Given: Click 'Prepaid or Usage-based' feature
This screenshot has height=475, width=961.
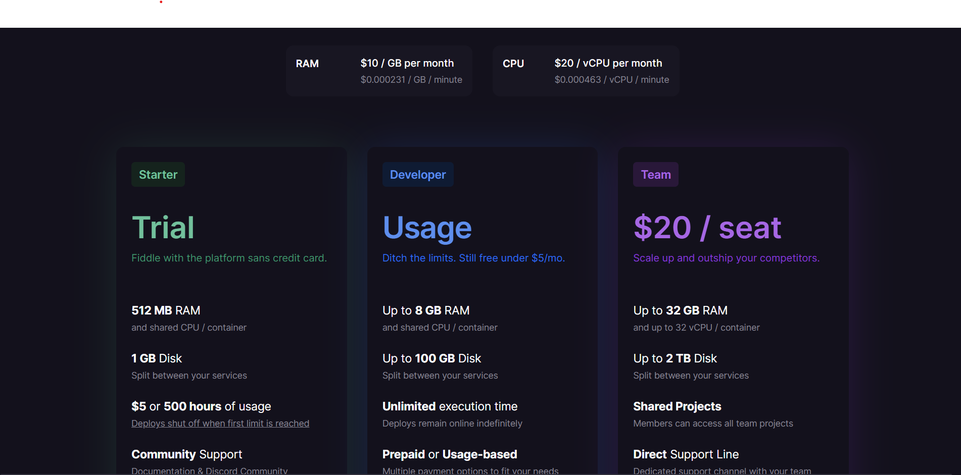Looking at the screenshot, I should 450,454.
